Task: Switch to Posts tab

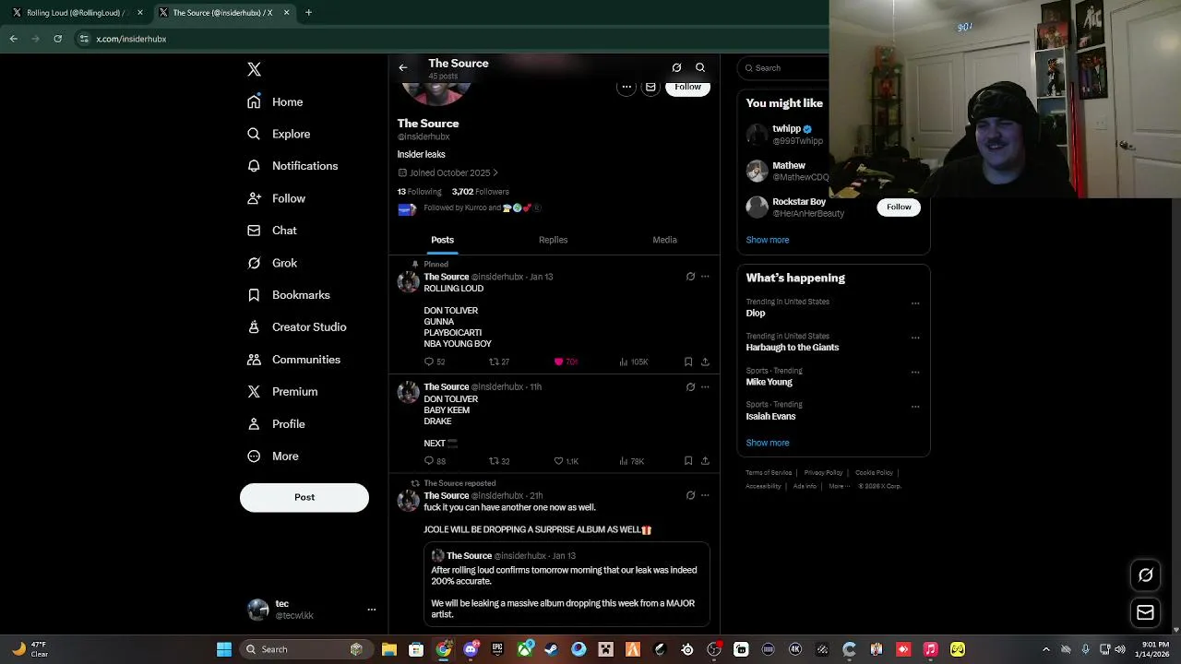Action: [442, 240]
